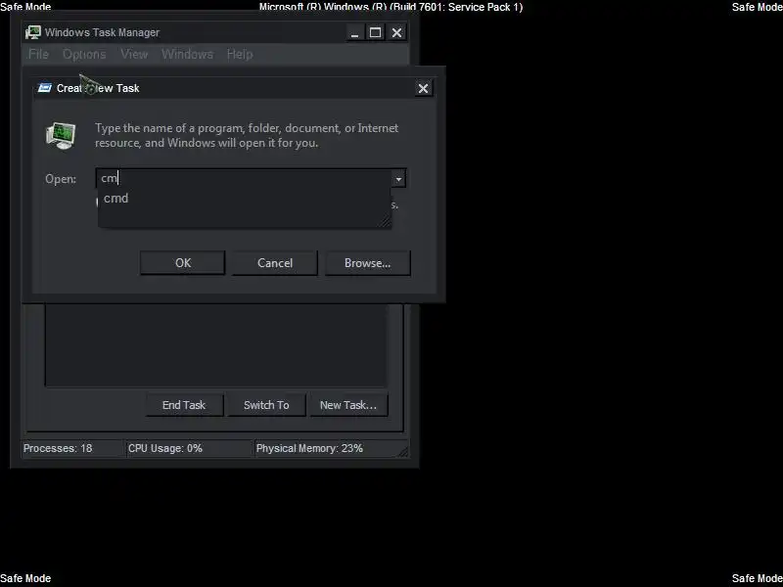The width and height of the screenshot is (783, 587).
Task: Click the Processes: 18 status entry
Action: click(x=72, y=448)
